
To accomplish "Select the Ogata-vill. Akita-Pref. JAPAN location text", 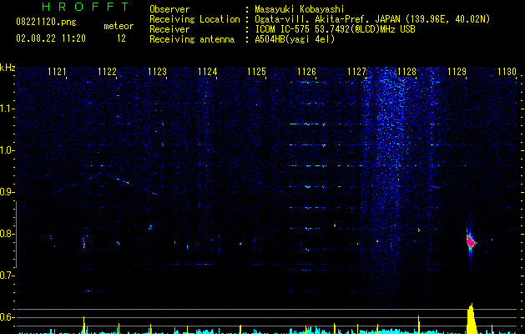I will 372,19.
